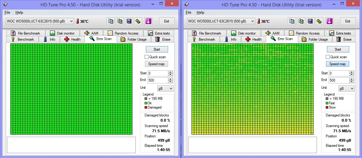
Task: Switch to Benchmark tab in left window
Action: [23, 39]
